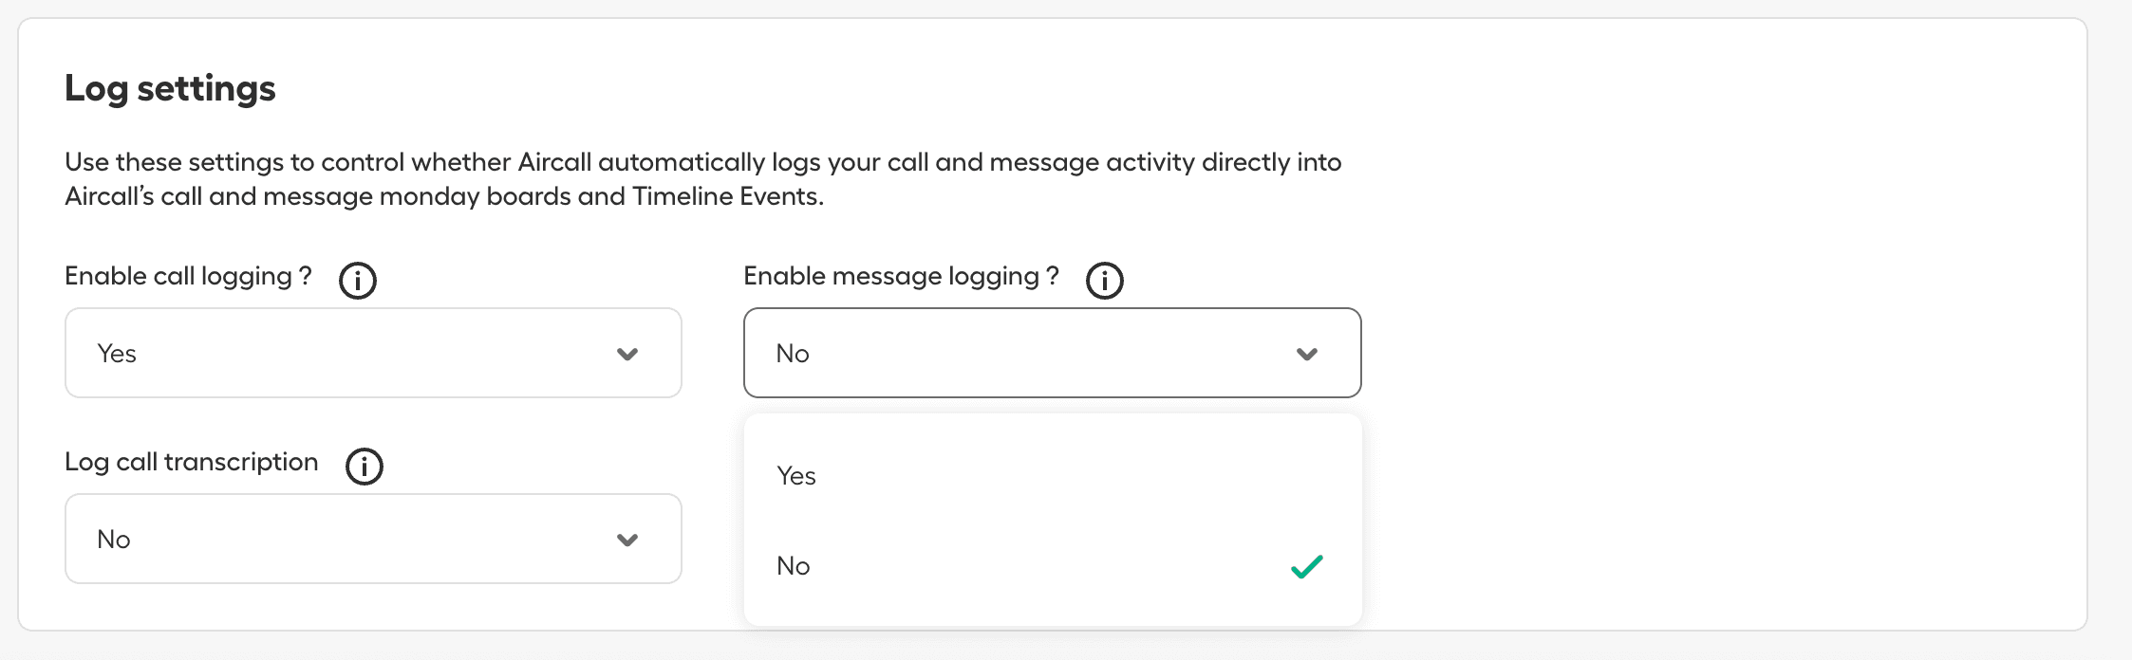The image size is (2132, 660).
Task: Click the No value in call transcription field
Action: pos(114,540)
